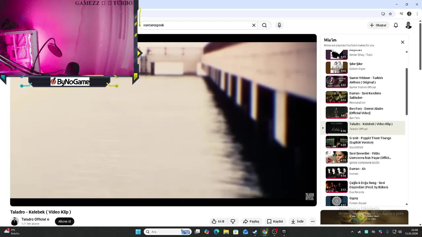Open Taladro Official channel avatar
422x237 pixels.
pyautogui.click(x=15, y=222)
